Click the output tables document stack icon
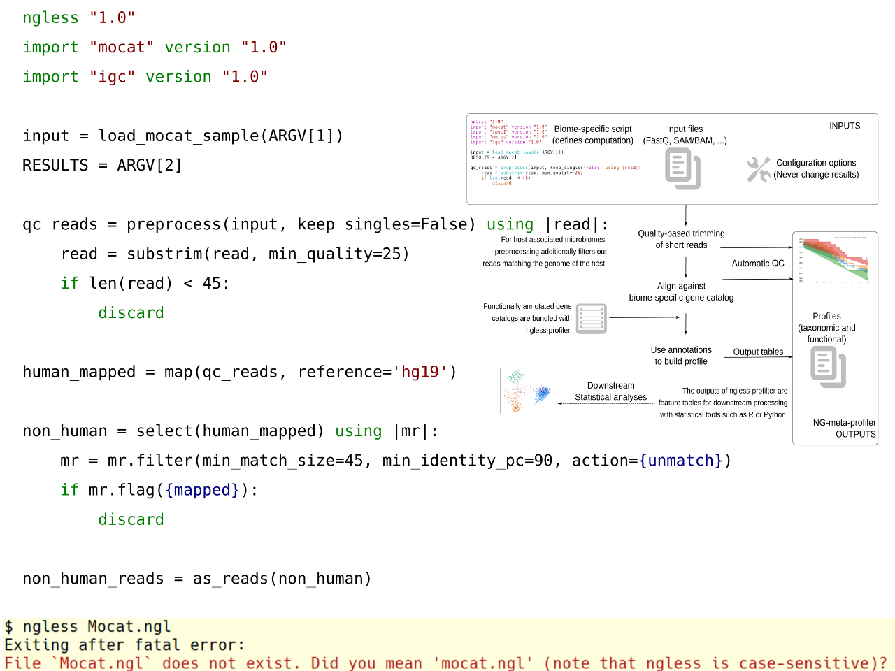Image resolution: width=895 pixels, height=671 pixels. (829, 367)
